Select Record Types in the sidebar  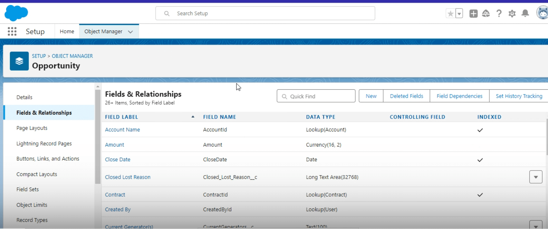32,220
